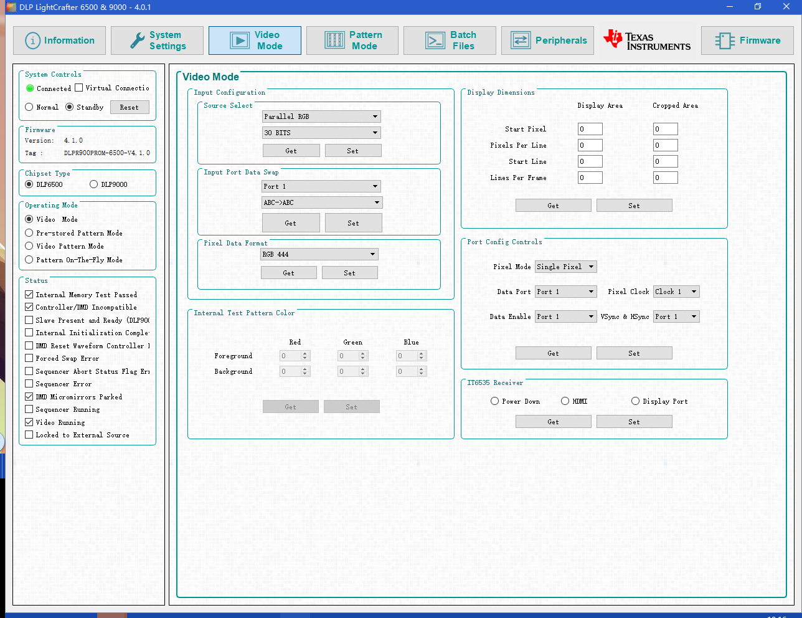
Task: Toggle Sequencer Error status checkbox
Action: (29, 384)
